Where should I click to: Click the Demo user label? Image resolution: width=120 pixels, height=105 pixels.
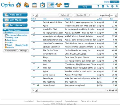tap(106, 2)
